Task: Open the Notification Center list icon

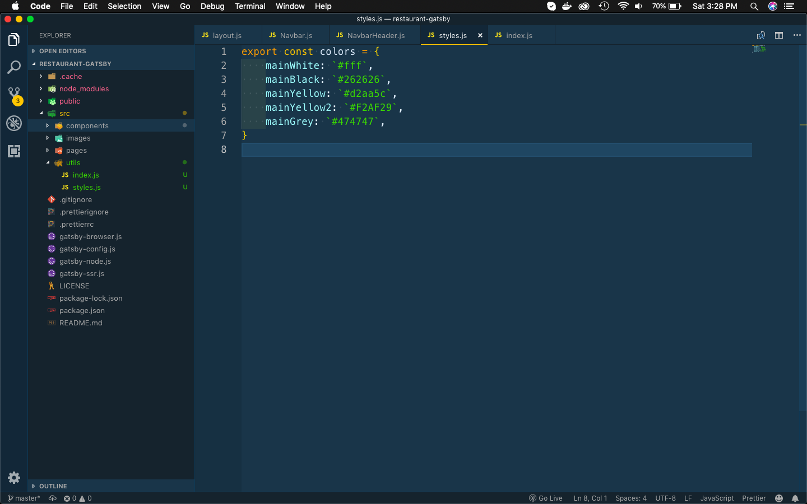Action: tap(789, 6)
